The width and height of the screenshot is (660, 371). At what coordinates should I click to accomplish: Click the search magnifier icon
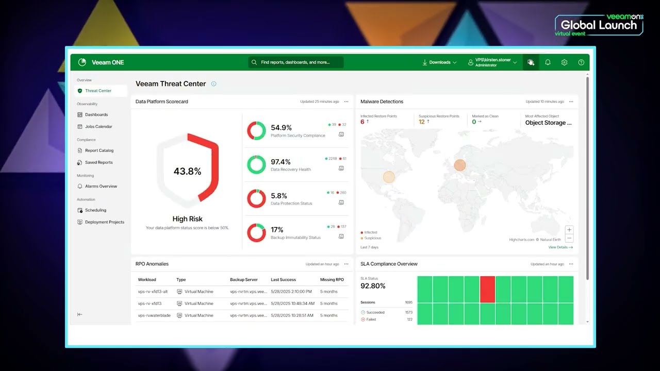click(x=254, y=62)
